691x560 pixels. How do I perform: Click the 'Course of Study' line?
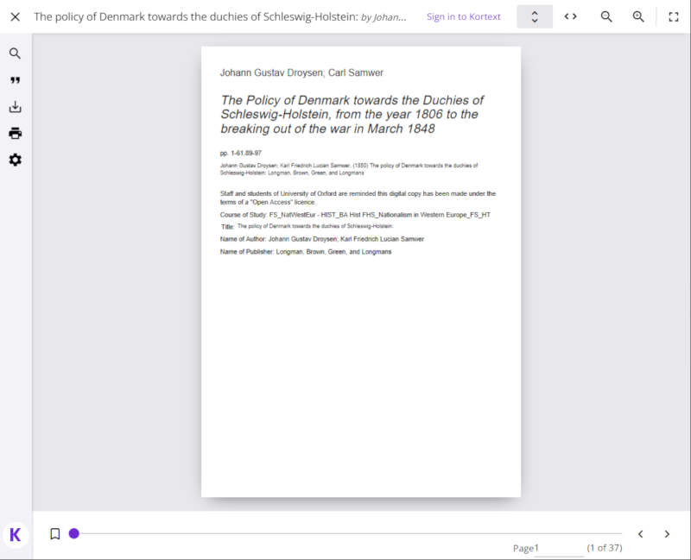[355, 215]
